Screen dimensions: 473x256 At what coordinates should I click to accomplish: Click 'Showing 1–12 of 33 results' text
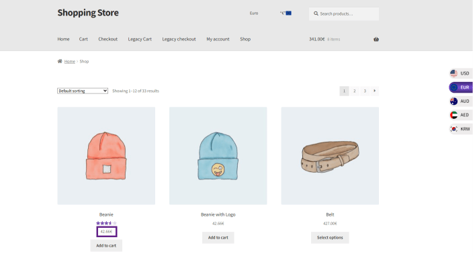point(136,91)
